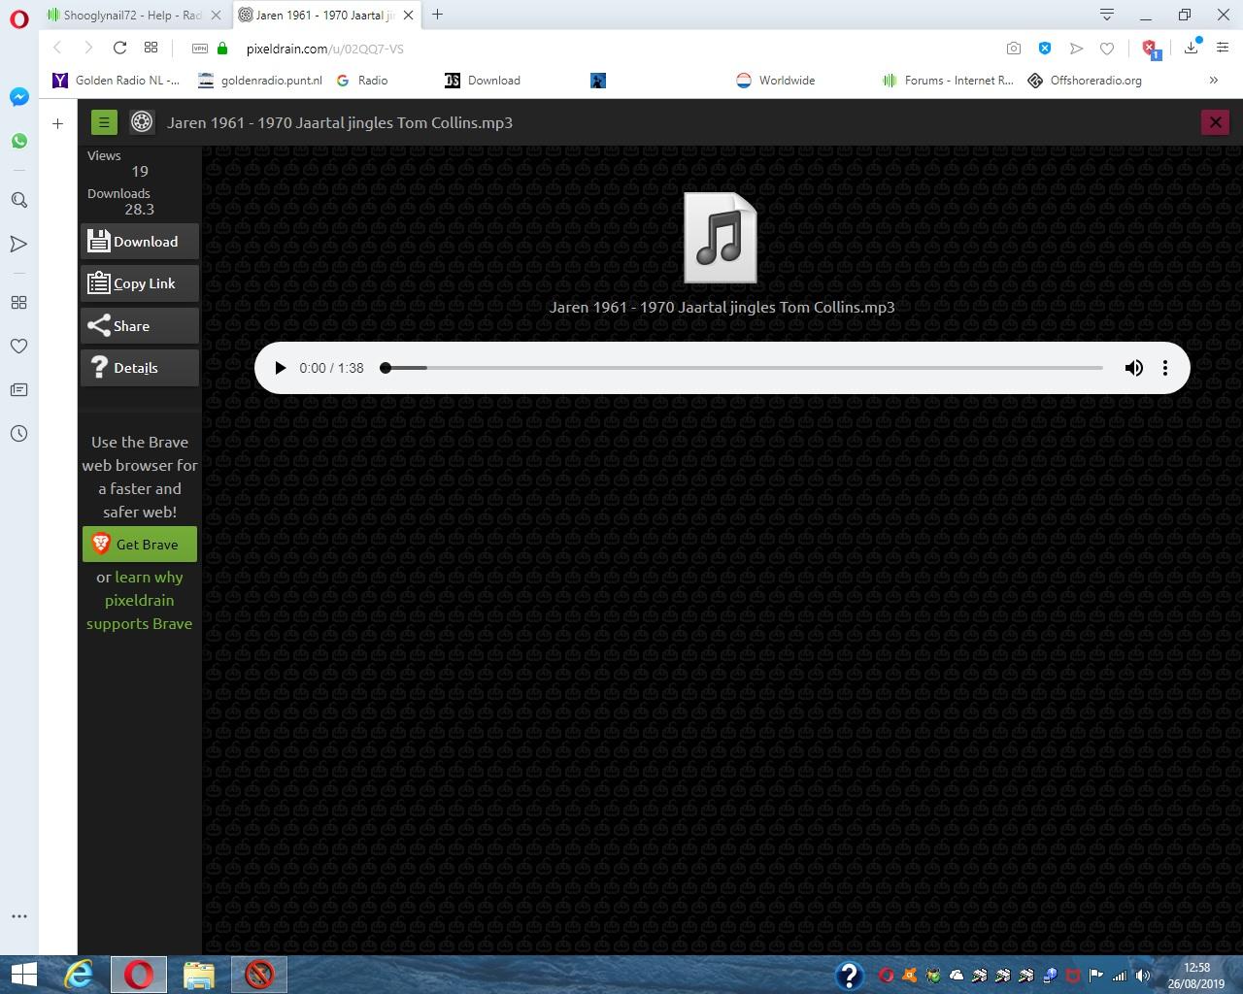Open WhatsApp in Opera sidebar
Viewport: 1243px width, 994px height.
tap(18, 141)
